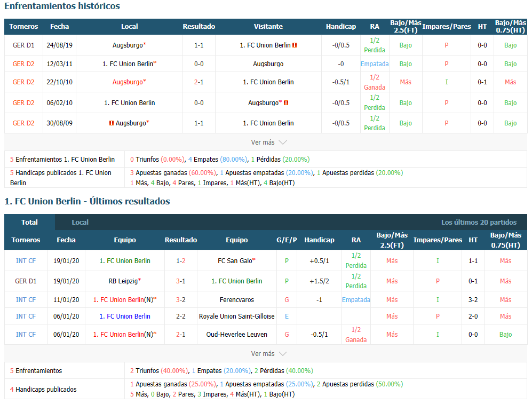This screenshot has height=404, width=532.
Task: Click Impares/Pares header in results table
Action: [438, 240]
